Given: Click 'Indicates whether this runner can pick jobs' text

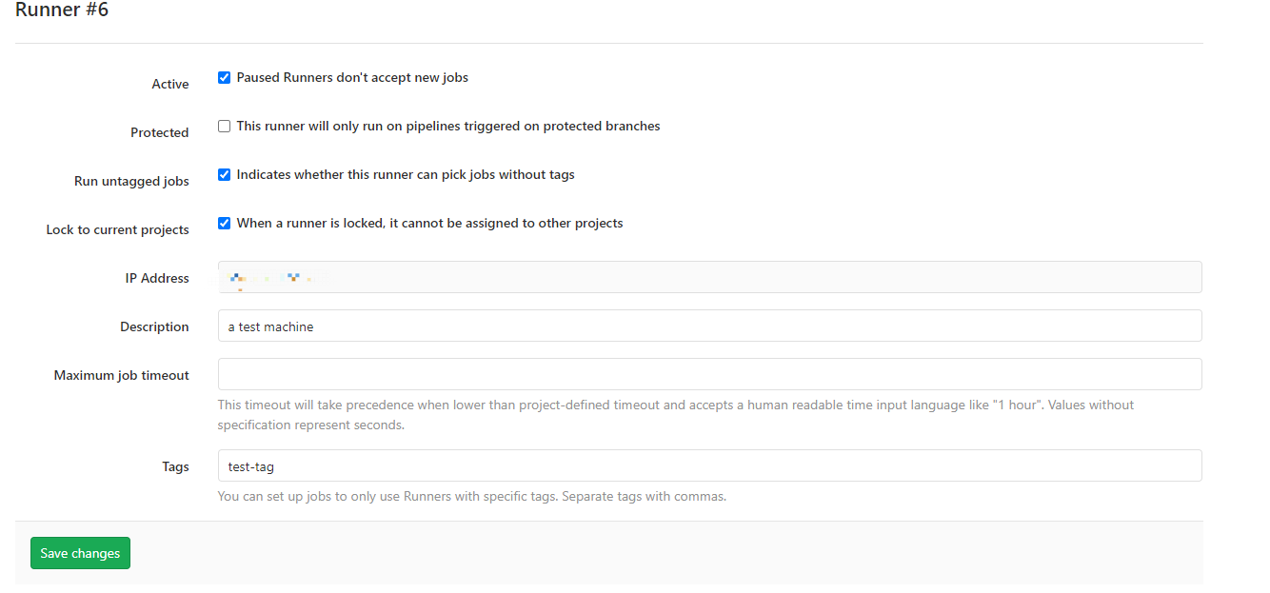Looking at the screenshot, I should (372, 175).
